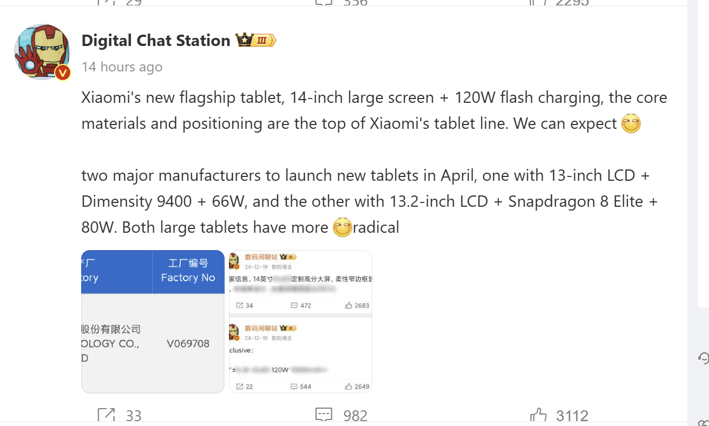Click the '14 hours ago' timestamp
Viewport: 709px width, 426px height.
coord(122,67)
